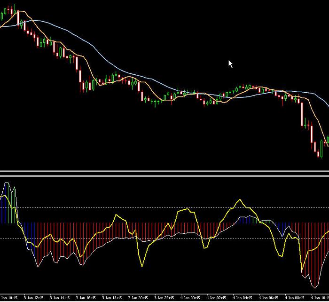The width and height of the screenshot is (329, 302).
Task: Click the 4 Jan 08:45 time label
Action: (295, 298)
